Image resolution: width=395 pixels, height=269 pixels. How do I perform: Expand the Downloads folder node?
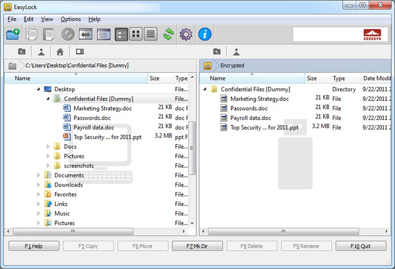[x=38, y=184]
